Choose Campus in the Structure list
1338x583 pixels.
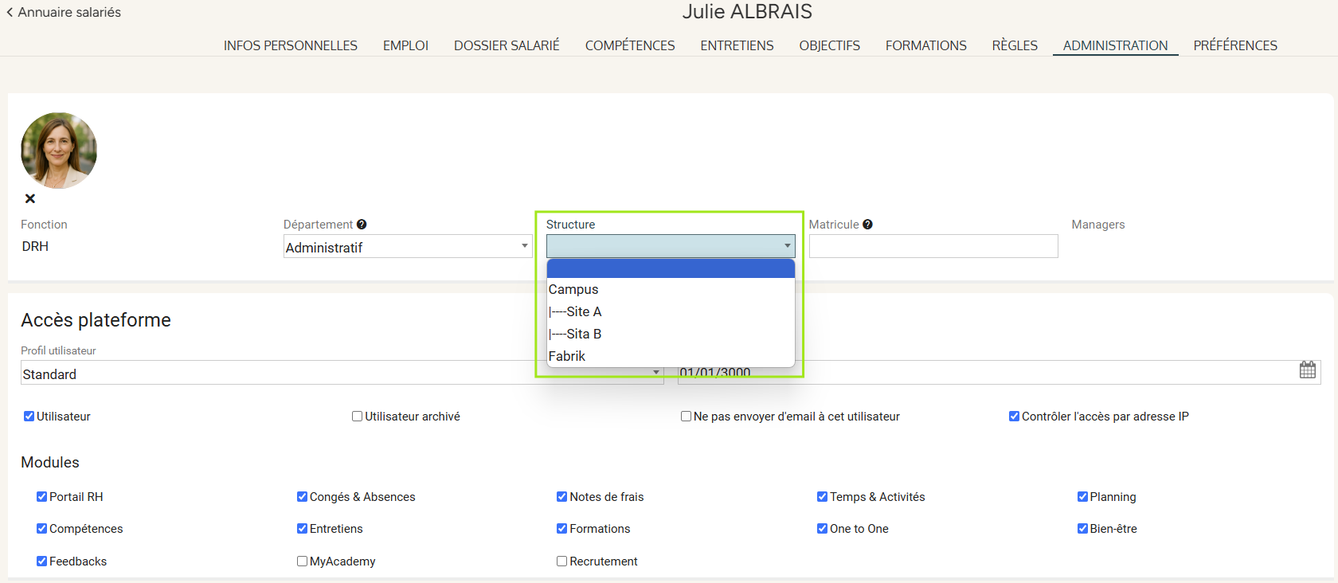[x=573, y=290]
